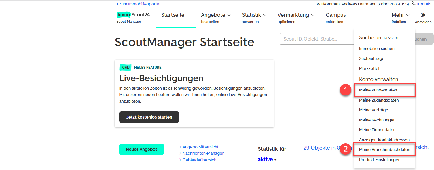This screenshot has width=434, height=170.
Task: Expand the Statistik dropdown menu
Action: click(254, 15)
